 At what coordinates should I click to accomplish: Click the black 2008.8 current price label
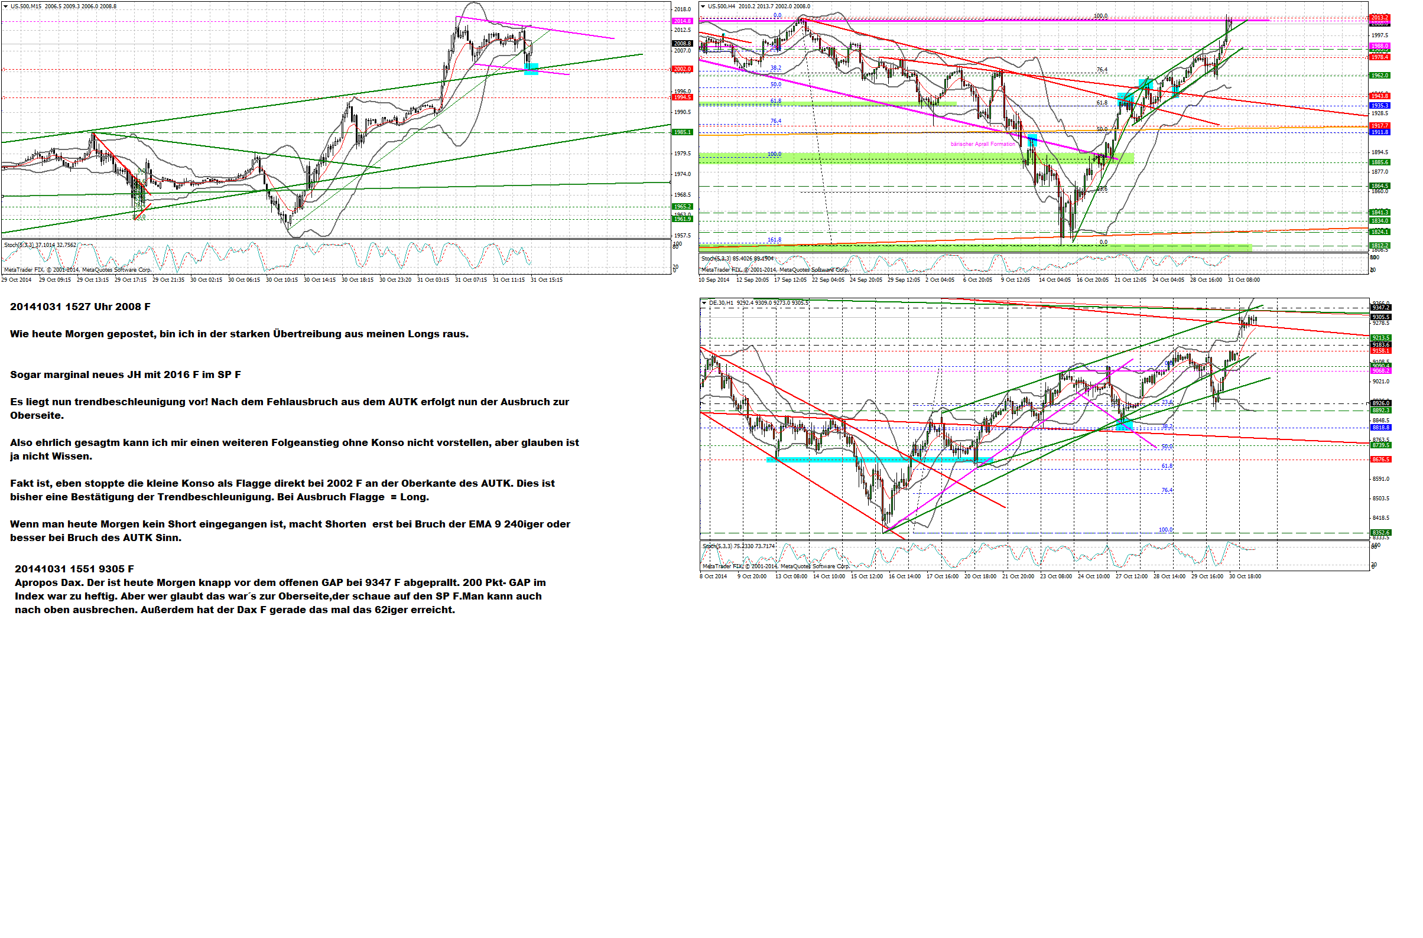click(x=682, y=44)
